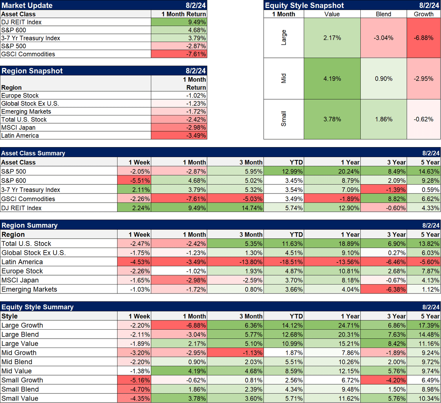Image resolution: width=441 pixels, height=403 pixels.
Task: Select 3-7 Yr Treasury Index 3.79% in Market Update
Action: pos(179,38)
